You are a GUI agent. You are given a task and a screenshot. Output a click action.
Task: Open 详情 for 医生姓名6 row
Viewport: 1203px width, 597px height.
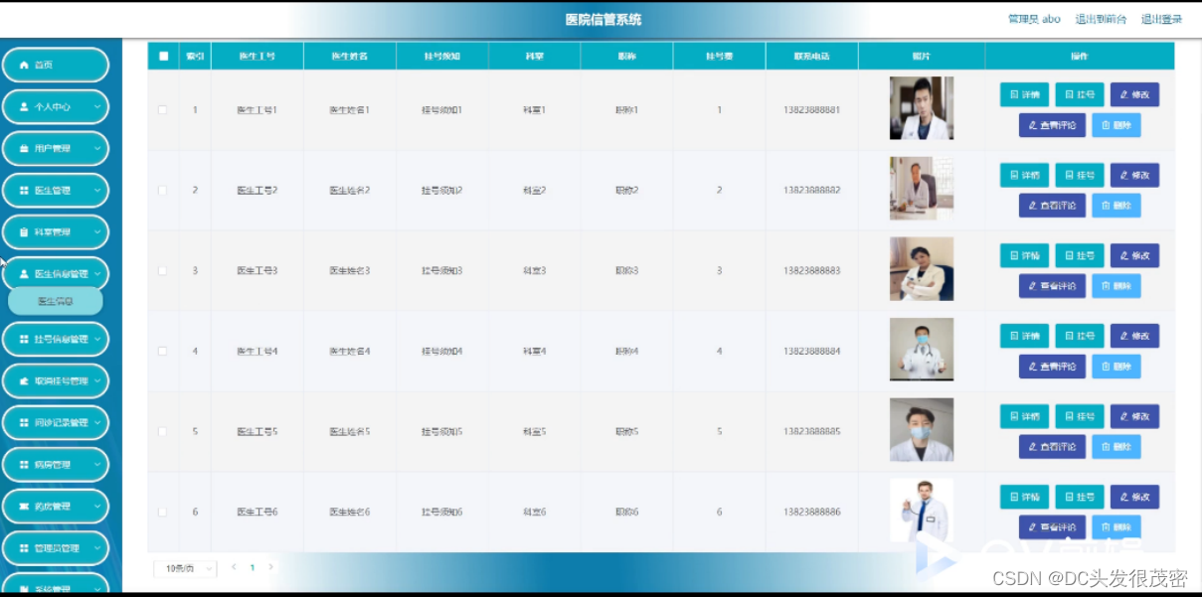(1024, 497)
